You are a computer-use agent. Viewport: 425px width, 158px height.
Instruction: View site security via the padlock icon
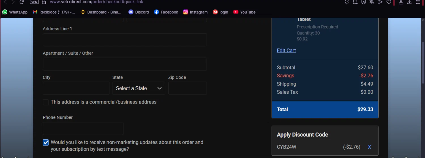[x=44, y=2]
